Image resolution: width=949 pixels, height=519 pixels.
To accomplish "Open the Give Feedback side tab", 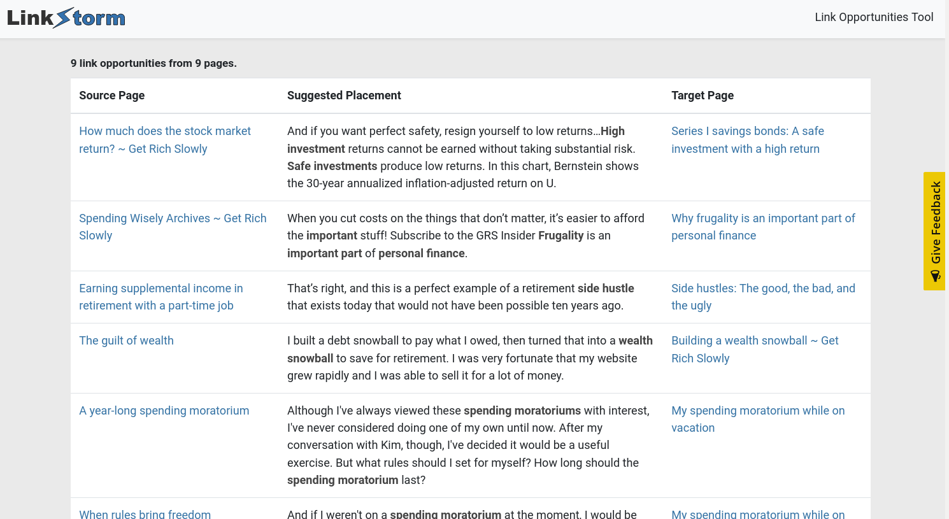I will coord(934,223).
